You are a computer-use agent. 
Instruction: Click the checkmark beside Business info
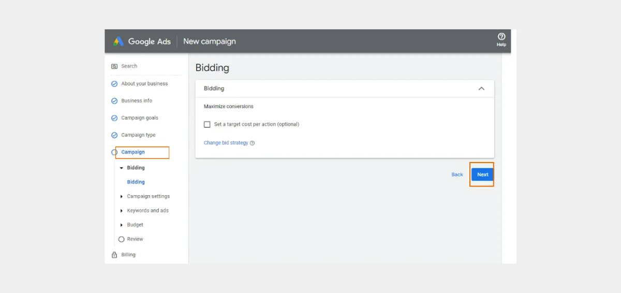[x=114, y=101]
